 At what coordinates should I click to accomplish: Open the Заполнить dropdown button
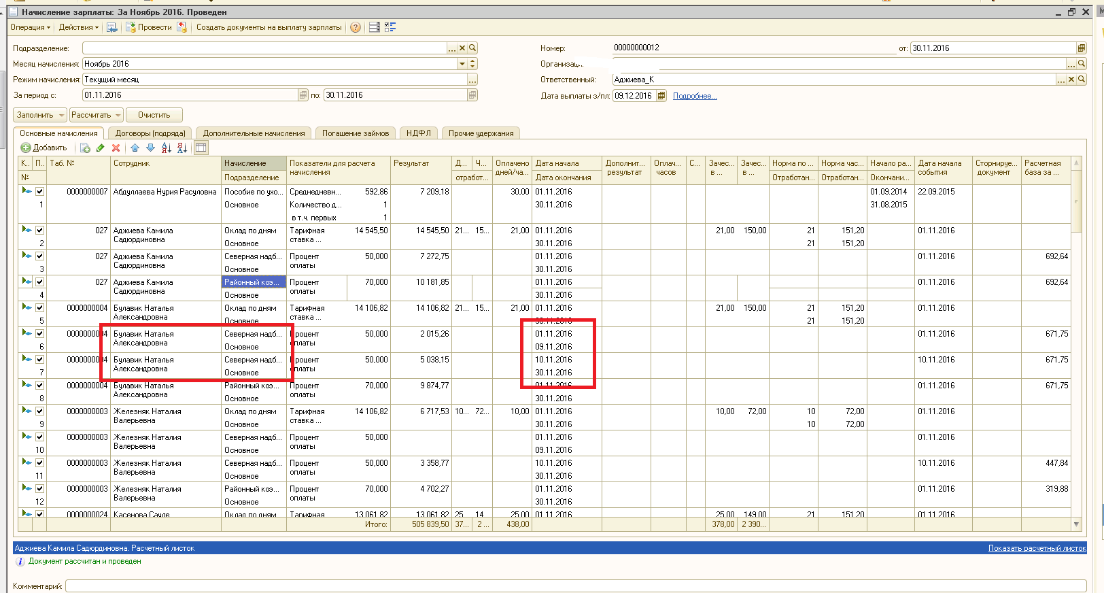[39, 115]
